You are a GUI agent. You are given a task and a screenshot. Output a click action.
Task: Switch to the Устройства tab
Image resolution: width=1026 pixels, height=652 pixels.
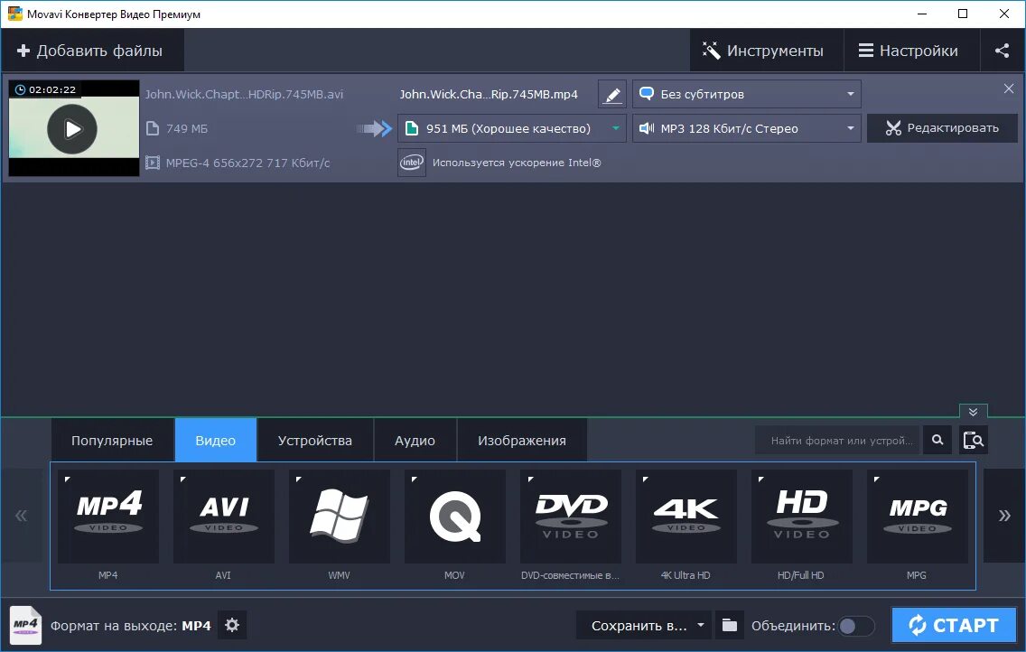pos(314,440)
